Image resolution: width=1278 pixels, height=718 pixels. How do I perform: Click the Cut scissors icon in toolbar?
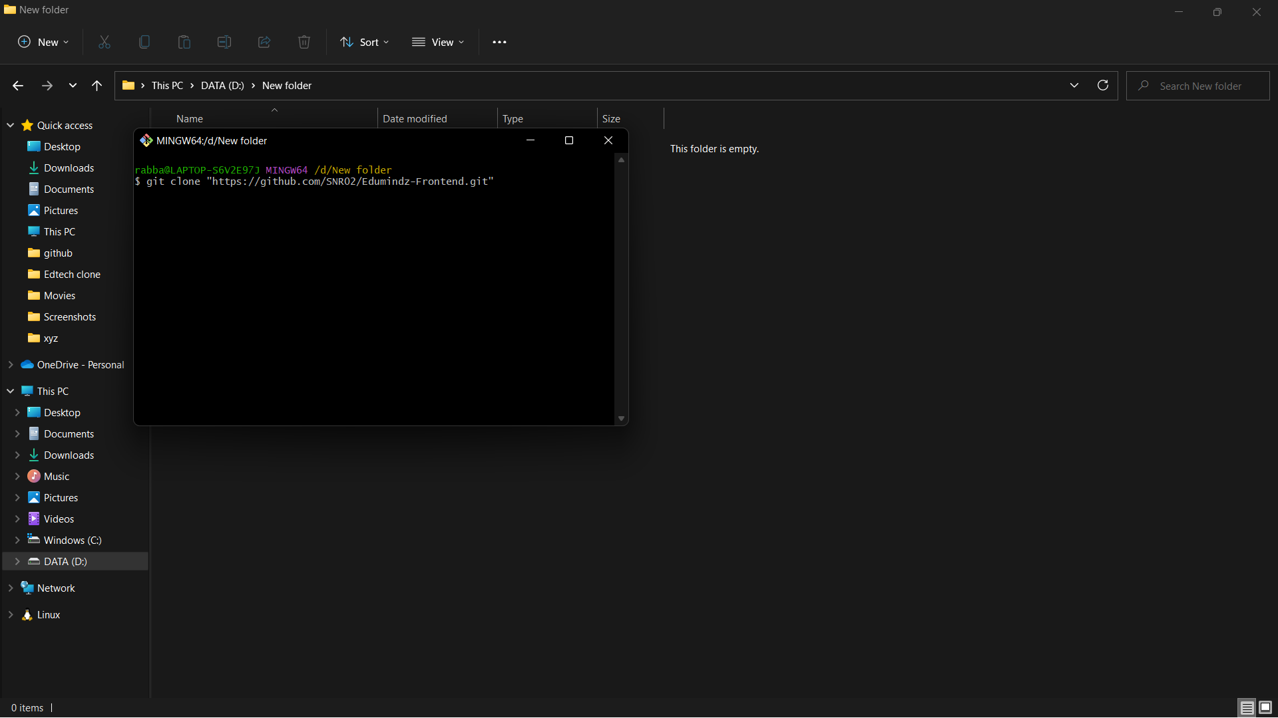pyautogui.click(x=105, y=42)
